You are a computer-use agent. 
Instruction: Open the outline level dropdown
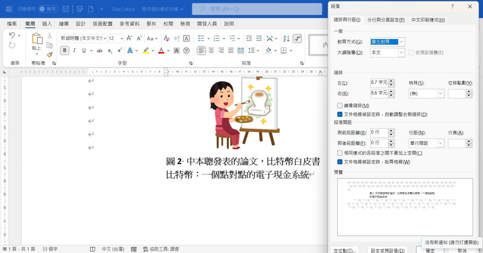pos(401,53)
